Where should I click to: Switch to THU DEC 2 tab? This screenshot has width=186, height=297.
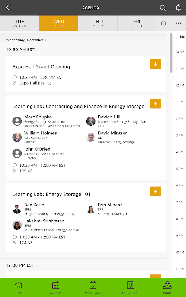click(98, 23)
